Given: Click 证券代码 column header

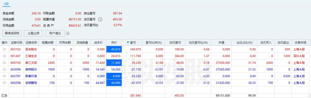Looking at the screenshot, I should pyautogui.click(x=17, y=43).
